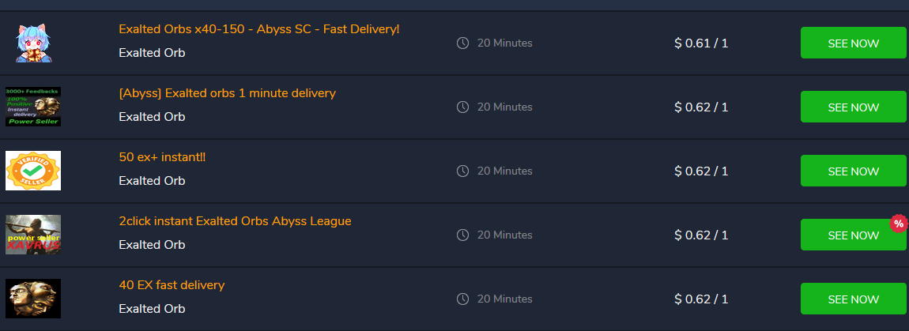
Task: Open the '40 EX fast delivery' listing
Action: coord(172,285)
